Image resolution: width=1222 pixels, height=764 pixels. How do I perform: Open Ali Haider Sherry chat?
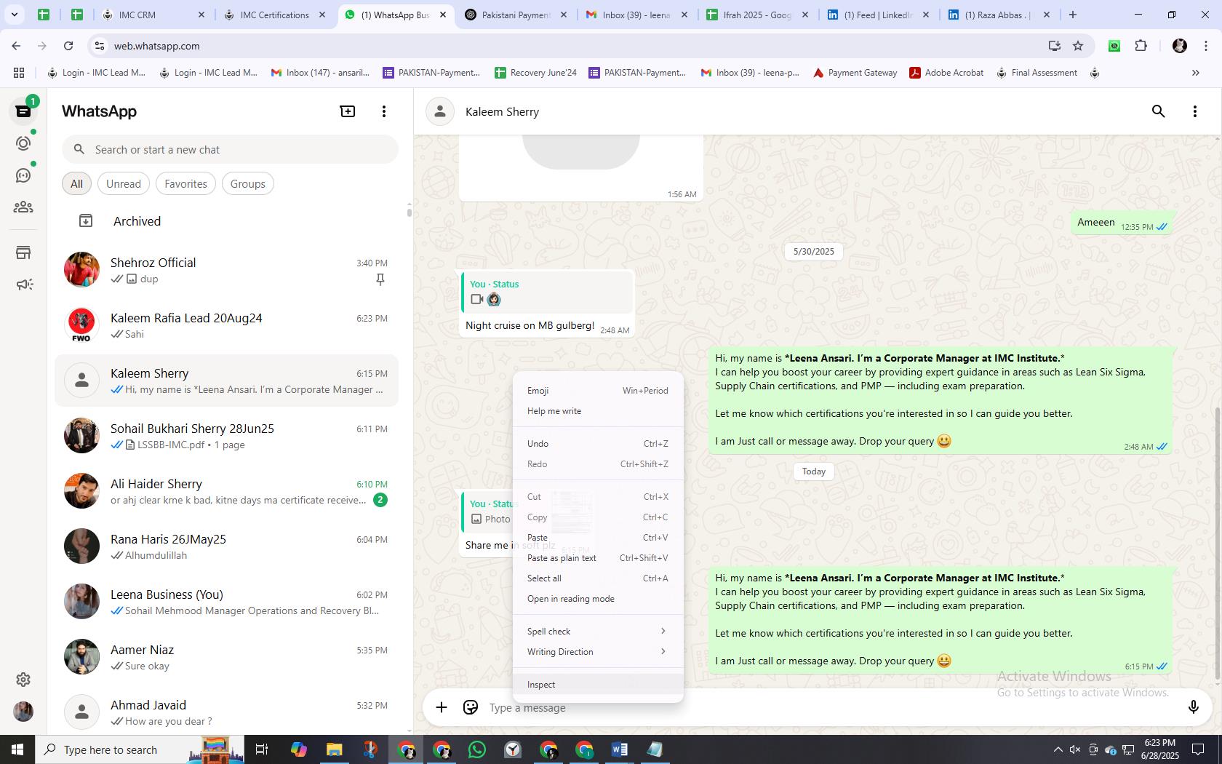coord(227,492)
